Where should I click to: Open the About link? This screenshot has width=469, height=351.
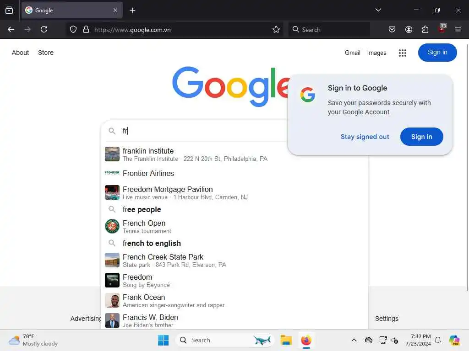pyautogui.click(x=20, y=53)
